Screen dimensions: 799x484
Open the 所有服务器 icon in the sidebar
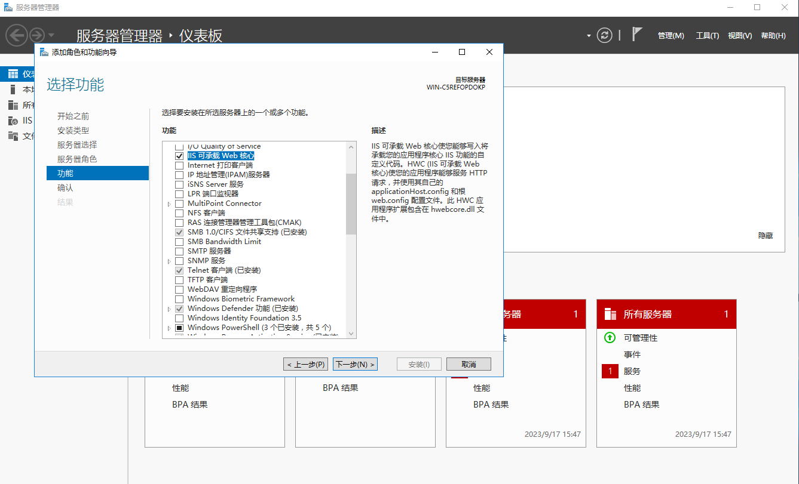click(13, 105)
